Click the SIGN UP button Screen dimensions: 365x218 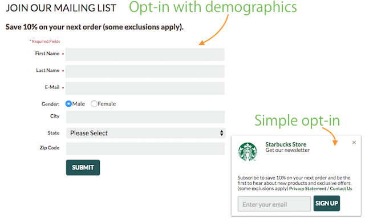pyautogui.click(x=327, y=203)
